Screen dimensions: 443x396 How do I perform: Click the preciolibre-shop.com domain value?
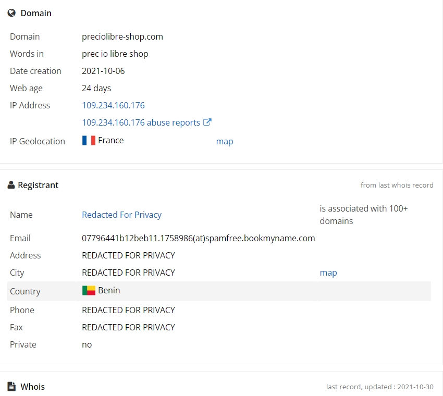click(x=122, y=36)
